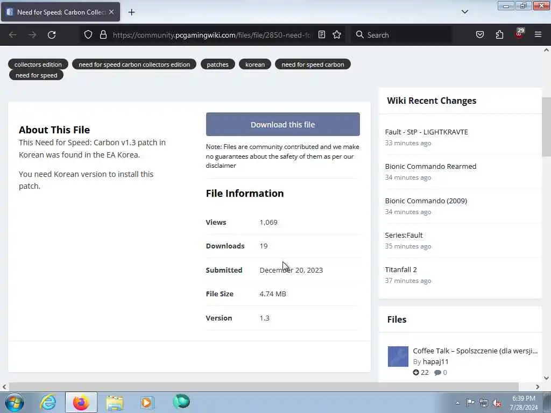The width and height of the screenshot is (551, 413).
Task: Open the Extensions puzzle icon
Action: coord(499,35)
